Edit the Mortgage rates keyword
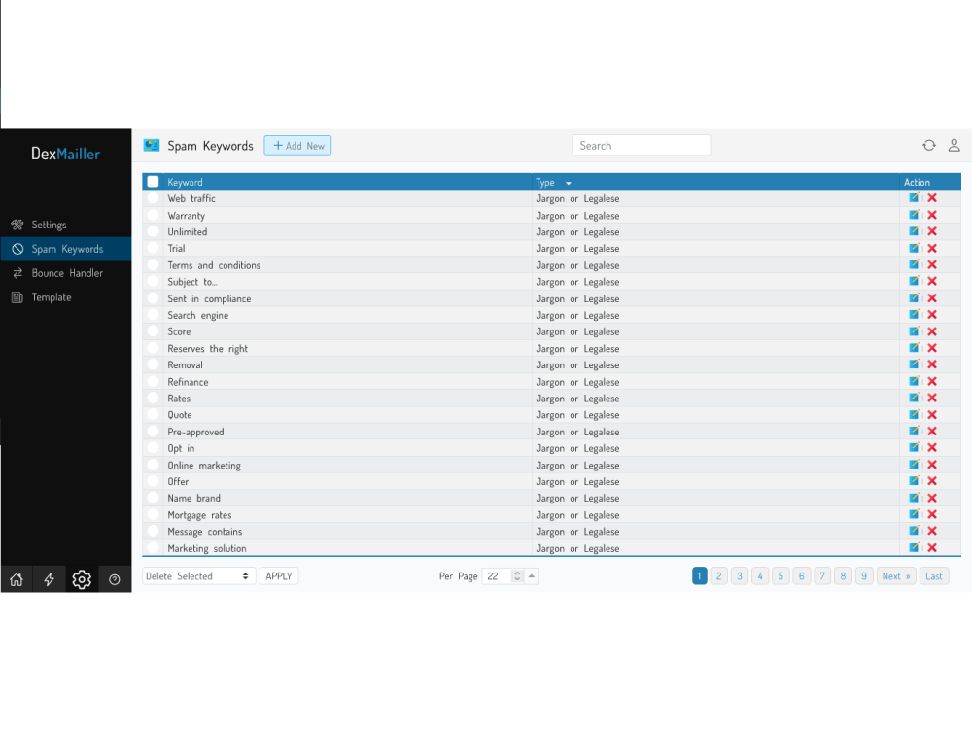This screenshot has width=972, height=729. tap(914, 514)
